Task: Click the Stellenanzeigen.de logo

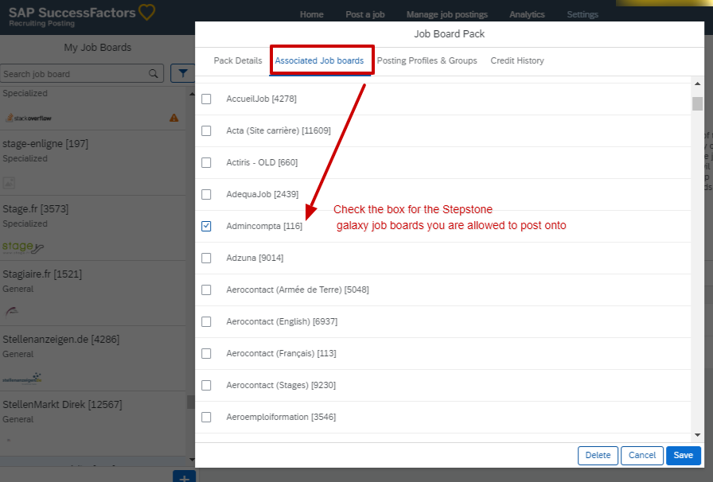Action: tap(21, 379)
